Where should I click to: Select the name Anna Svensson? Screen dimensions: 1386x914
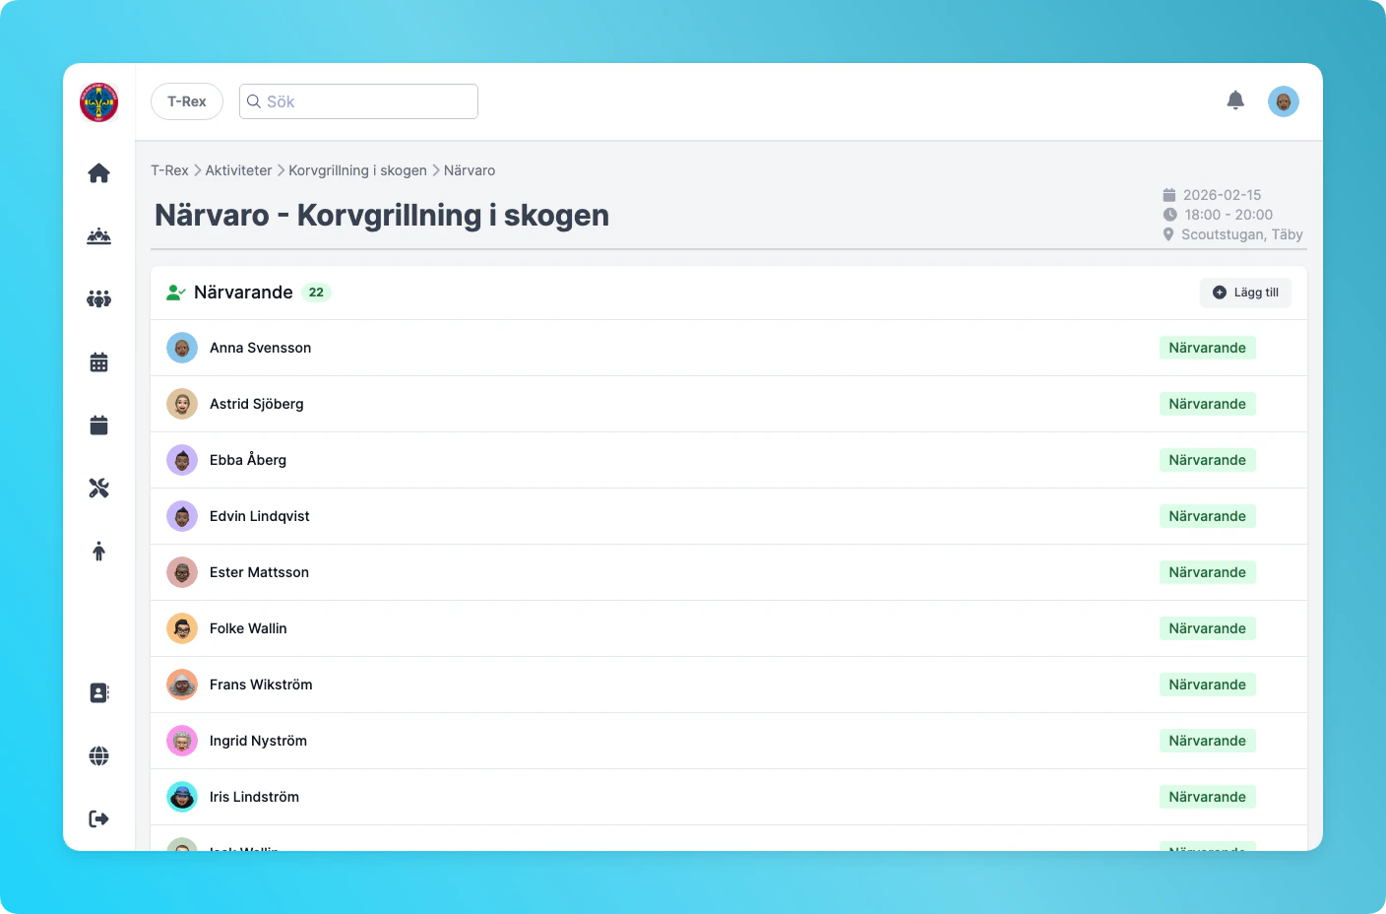260,348
